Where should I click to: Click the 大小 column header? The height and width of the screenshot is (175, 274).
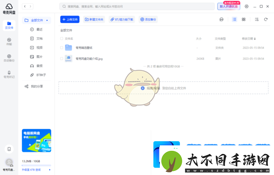pos(199,39)
